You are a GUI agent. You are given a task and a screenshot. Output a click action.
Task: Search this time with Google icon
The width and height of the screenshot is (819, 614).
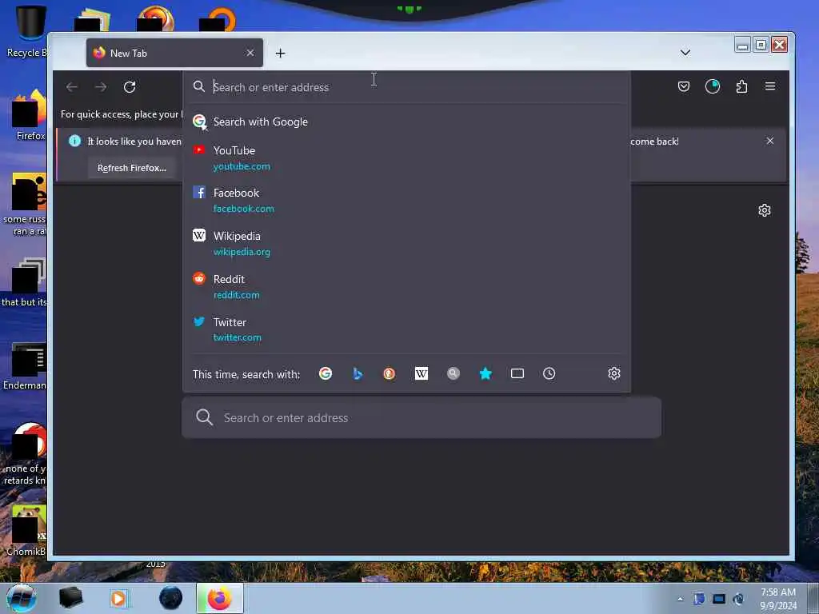coord(326,374)
